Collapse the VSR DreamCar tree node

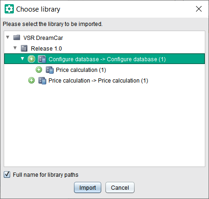(8, 37)
